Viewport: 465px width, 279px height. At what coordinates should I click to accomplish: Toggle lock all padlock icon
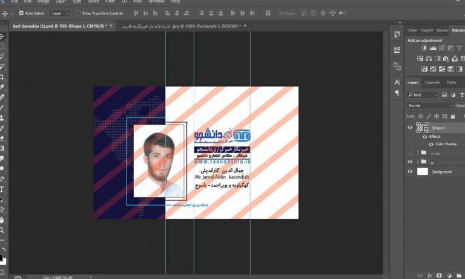pyautogui.click(x=453, y=116)
